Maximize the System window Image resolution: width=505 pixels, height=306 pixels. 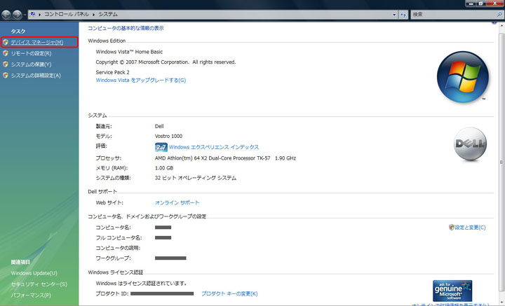click(x=481, y=4)
